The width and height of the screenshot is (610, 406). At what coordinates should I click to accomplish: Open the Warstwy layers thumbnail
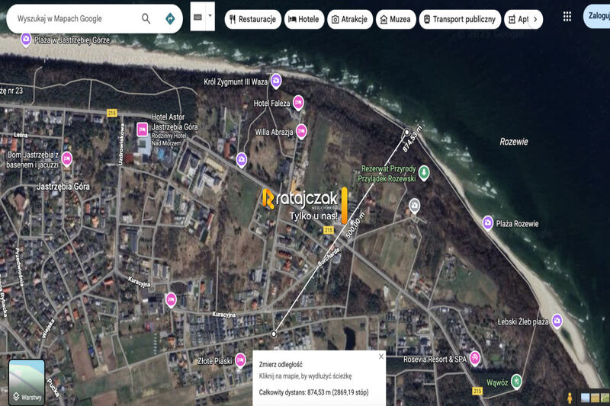pyautogui.click(x=27, y=382)
